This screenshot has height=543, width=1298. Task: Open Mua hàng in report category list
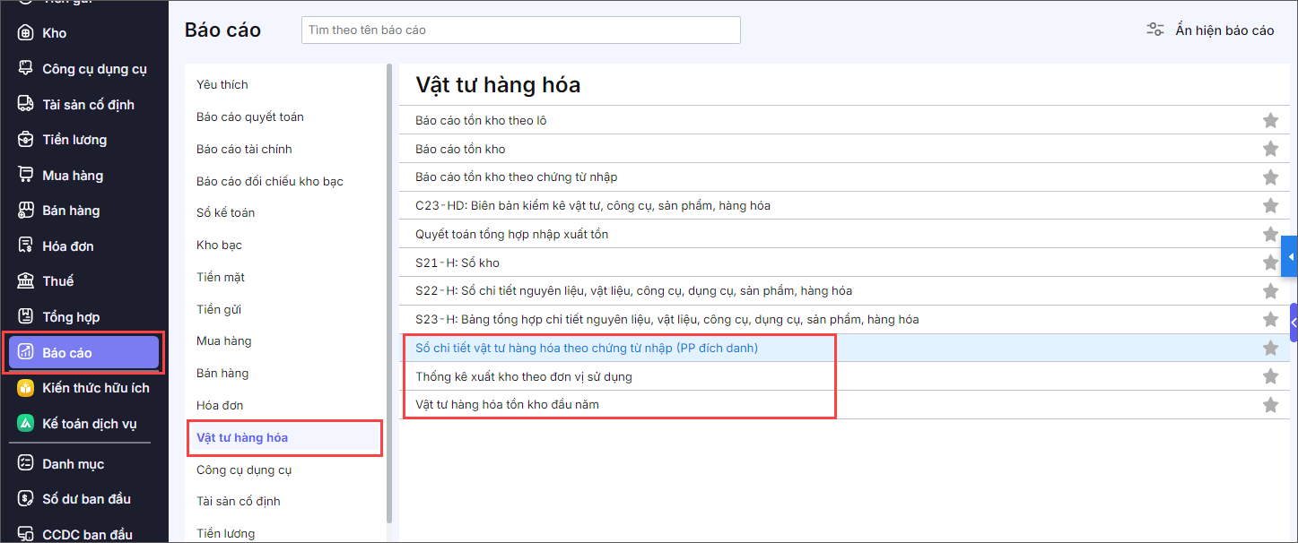click(224, 340)
